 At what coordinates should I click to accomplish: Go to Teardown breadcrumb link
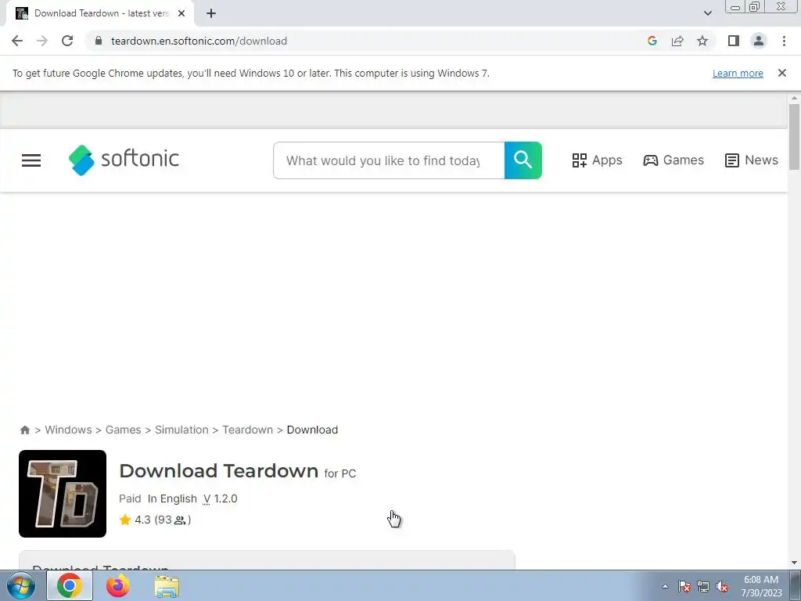click(x=248, y=430)
